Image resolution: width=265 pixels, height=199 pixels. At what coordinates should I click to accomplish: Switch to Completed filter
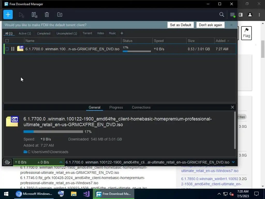point(44,33)
